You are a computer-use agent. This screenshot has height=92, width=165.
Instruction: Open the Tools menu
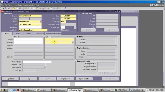click(20, 5)
